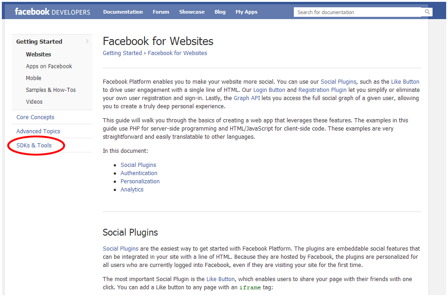The image size is (448, 297).
Task: Open the Blog from top navigation
Action: [220, 12]
